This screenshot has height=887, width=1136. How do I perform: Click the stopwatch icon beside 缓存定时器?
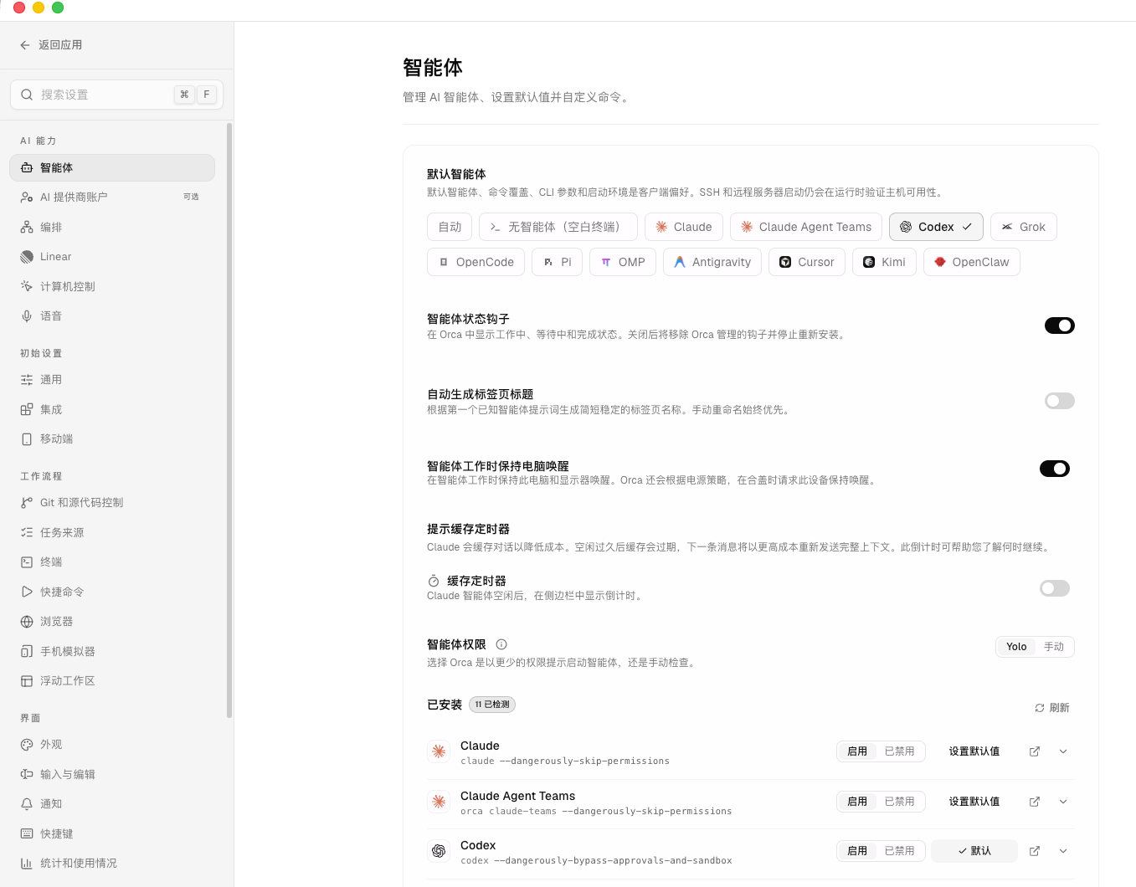pos(434,581)
